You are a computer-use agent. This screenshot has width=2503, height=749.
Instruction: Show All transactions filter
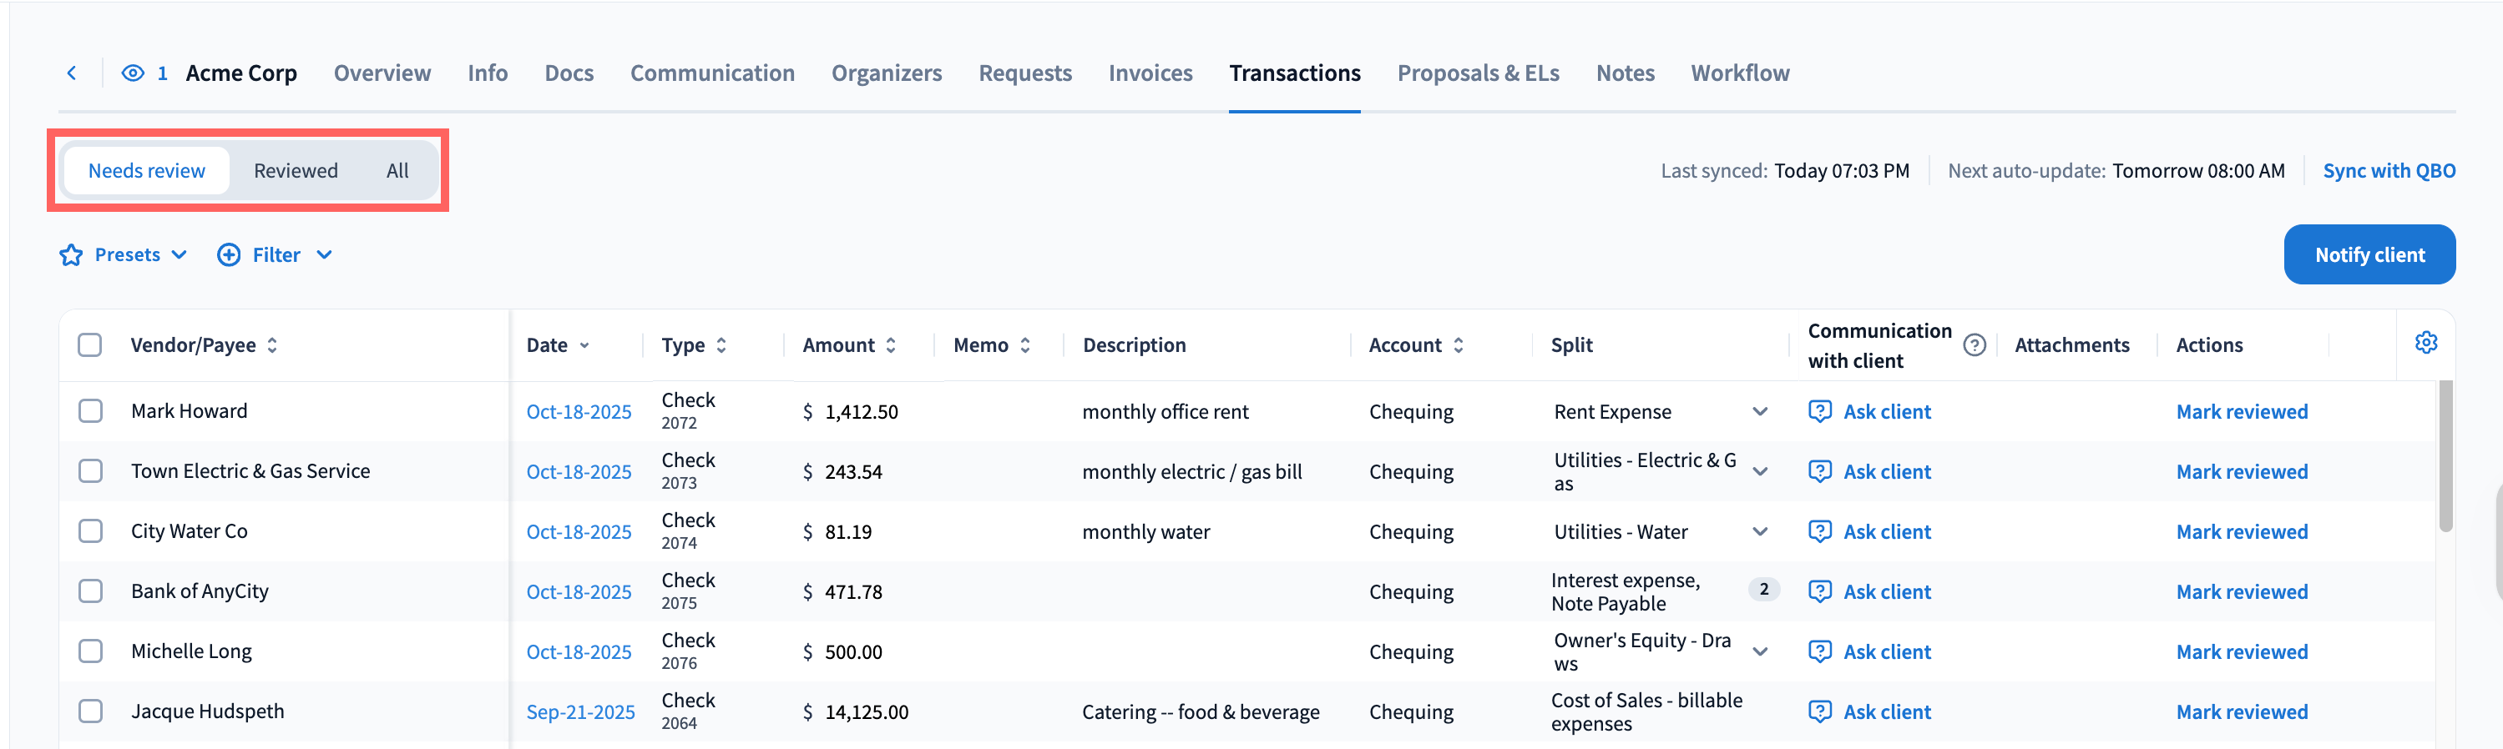[397, 171]
